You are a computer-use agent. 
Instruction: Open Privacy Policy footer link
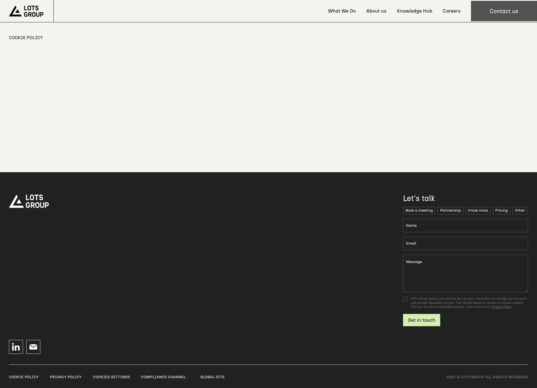pyautogui.click(x=66, y=377)
